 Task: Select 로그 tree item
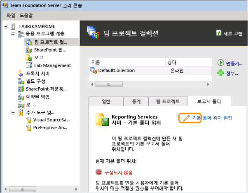(x=30, y=105)
